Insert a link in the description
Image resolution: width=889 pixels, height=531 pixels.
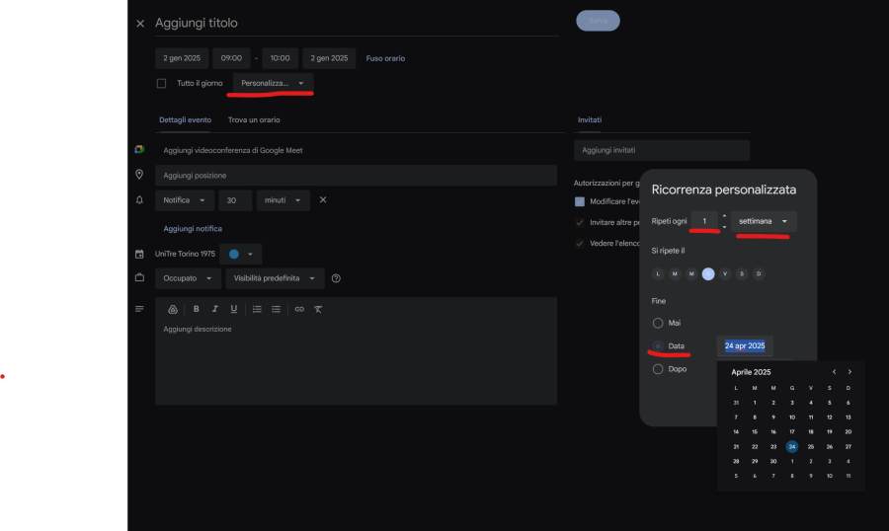(x=299, y=309)
